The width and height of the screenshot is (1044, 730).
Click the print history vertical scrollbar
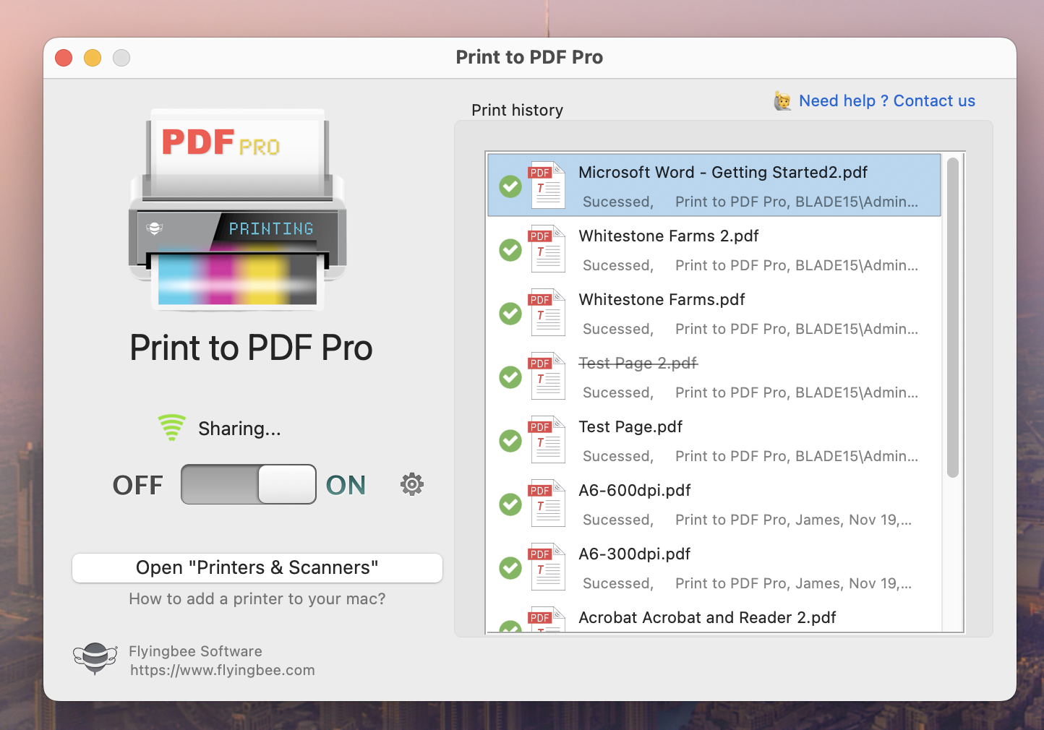(x=953, y=318)
